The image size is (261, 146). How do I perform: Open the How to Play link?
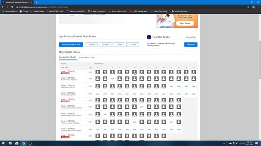(x=191, y=37)
